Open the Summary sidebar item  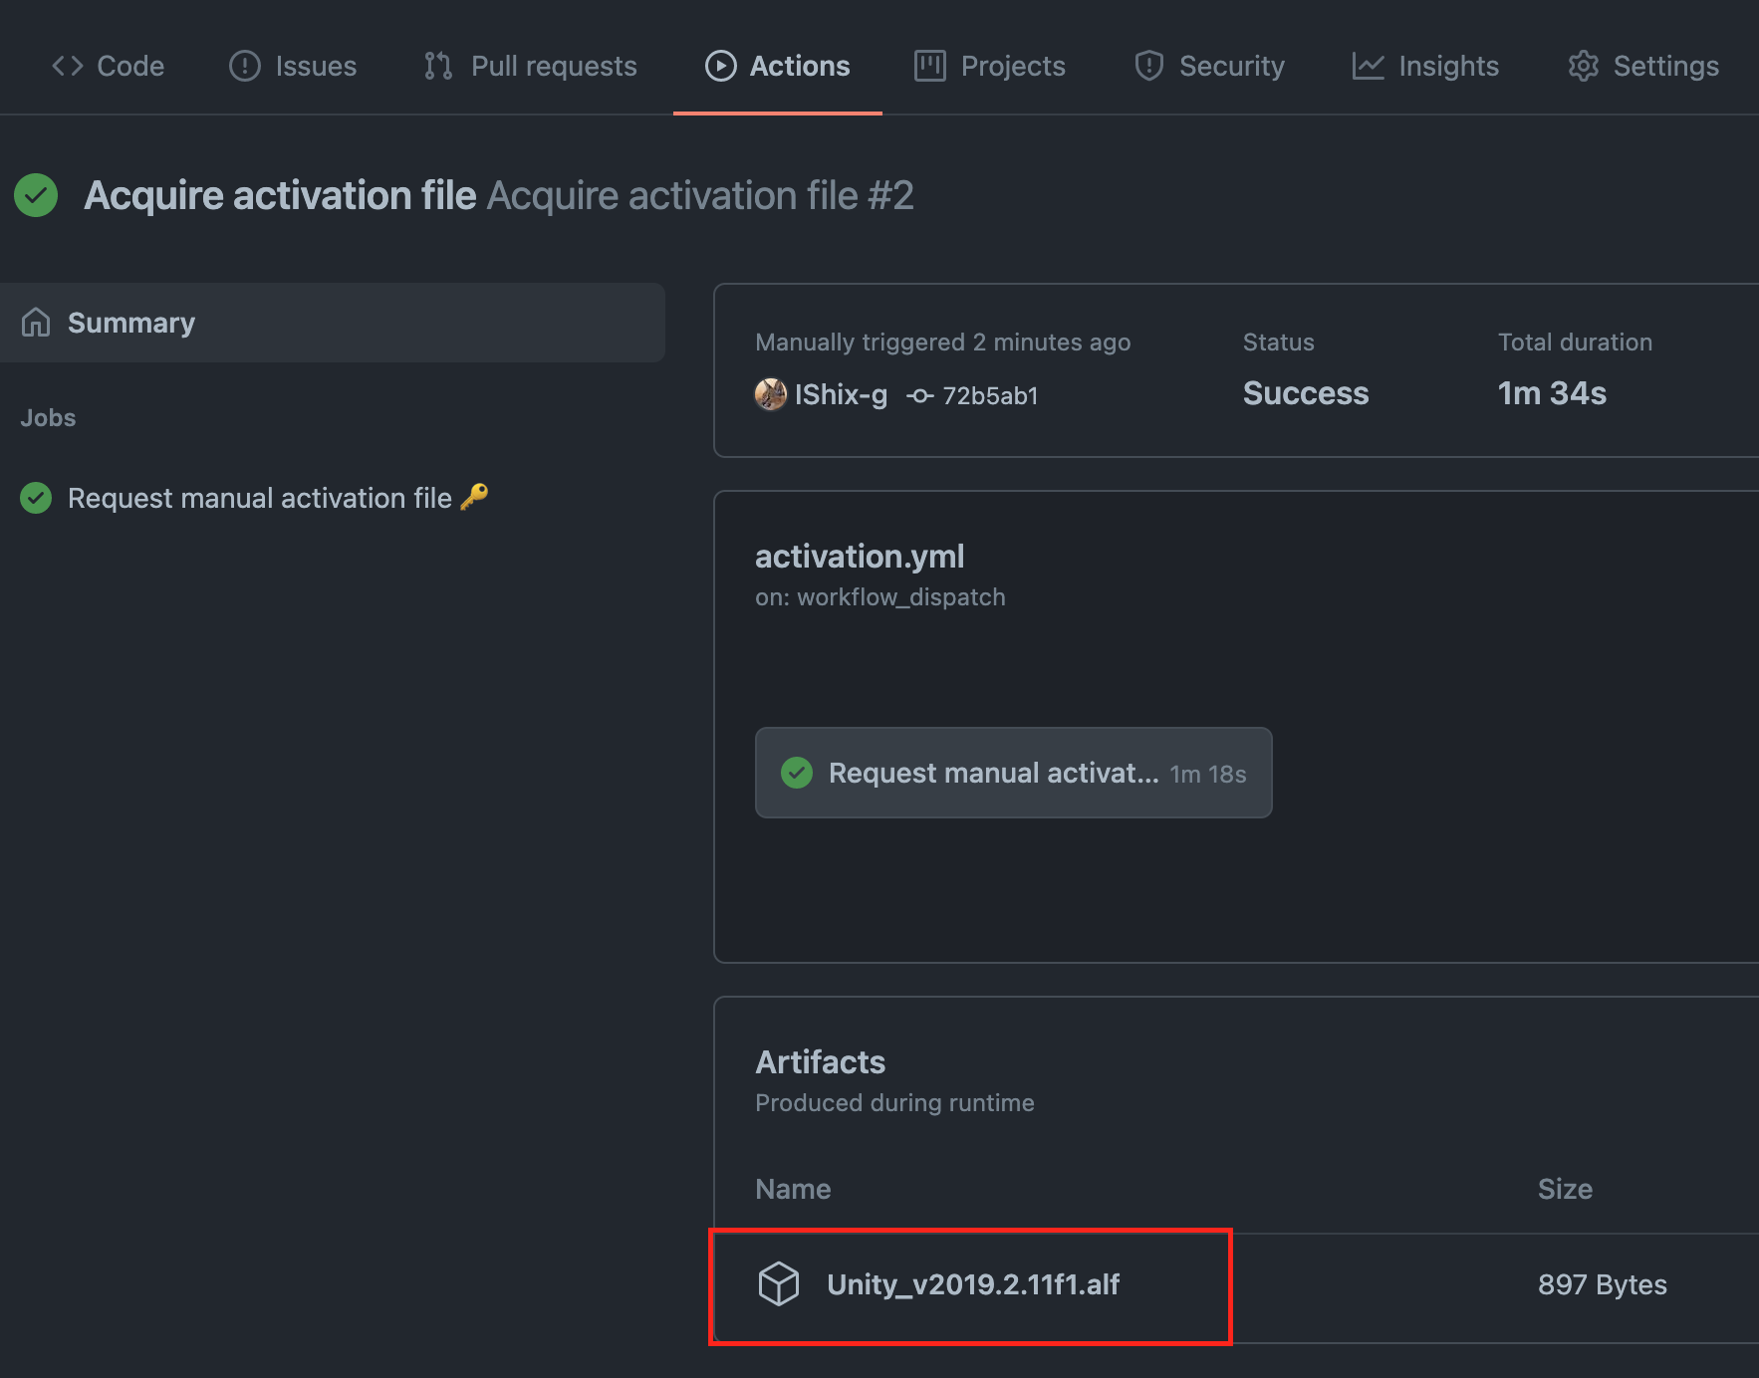[x=333, y=323]
